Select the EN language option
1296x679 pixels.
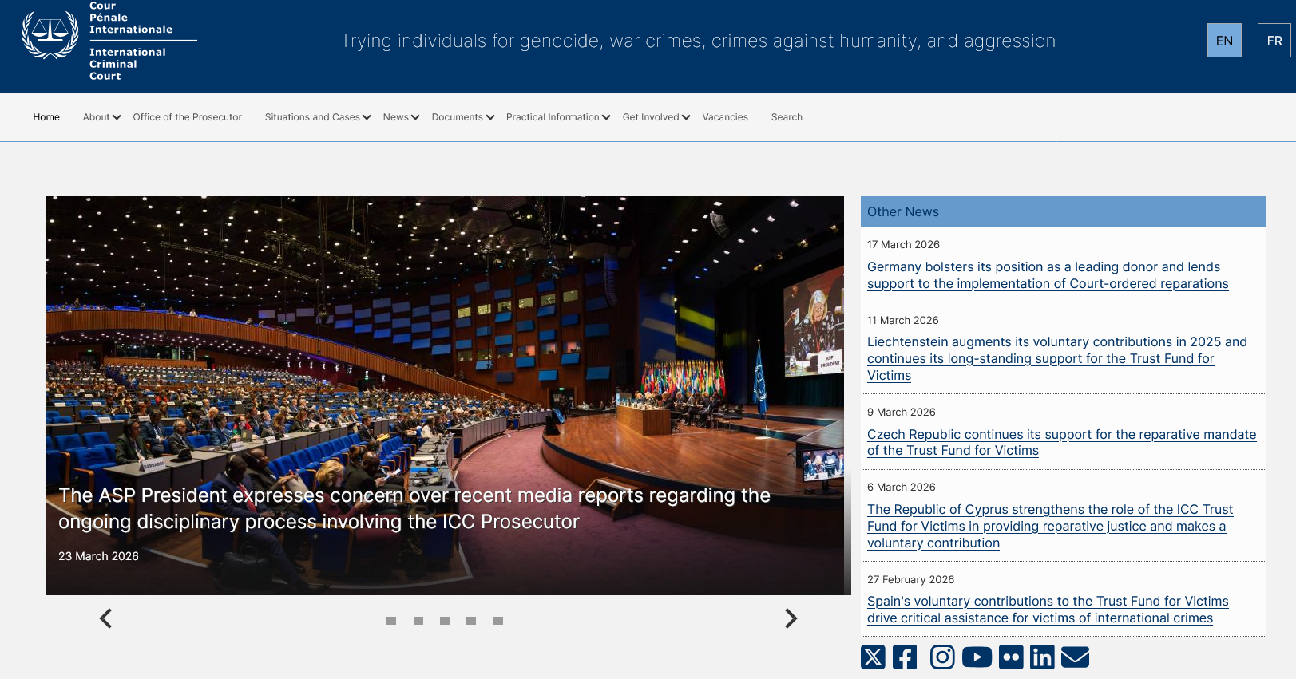pyautogui.click(x=1224, y=41)
